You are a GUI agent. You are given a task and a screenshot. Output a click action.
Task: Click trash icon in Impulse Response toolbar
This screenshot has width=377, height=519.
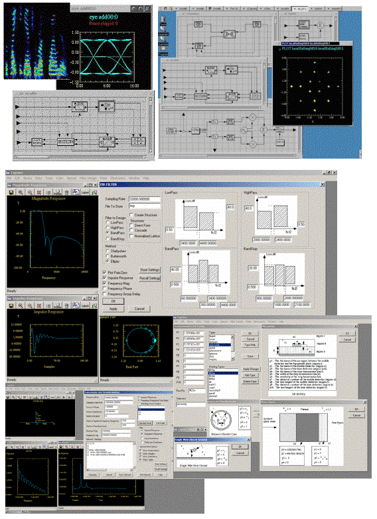coord(66,305)
